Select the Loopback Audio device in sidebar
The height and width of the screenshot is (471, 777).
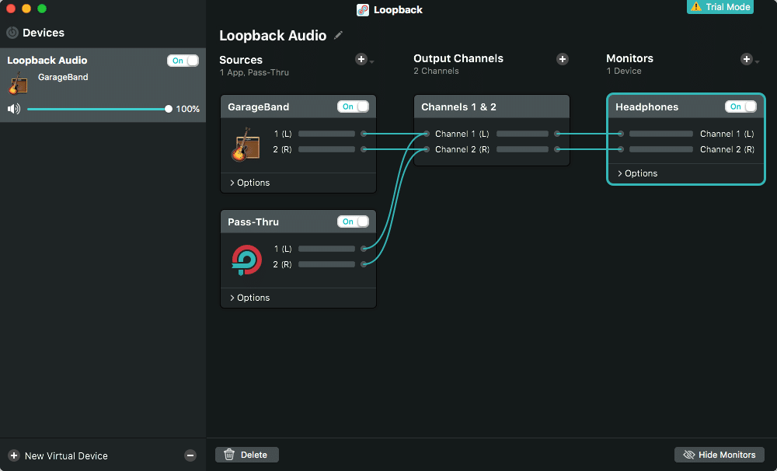[x=103, y=85]
